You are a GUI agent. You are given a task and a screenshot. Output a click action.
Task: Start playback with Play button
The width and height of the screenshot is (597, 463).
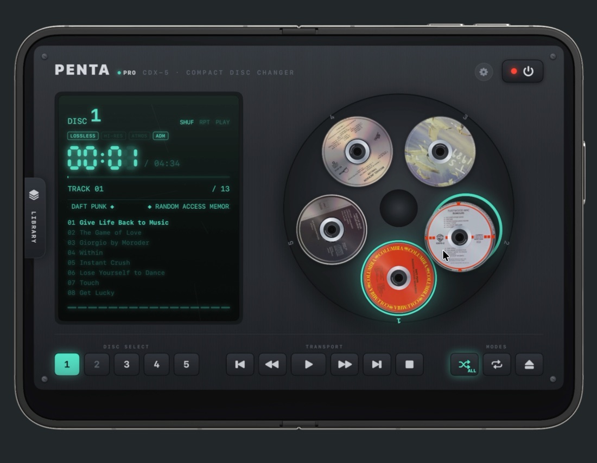coord(308,364)
